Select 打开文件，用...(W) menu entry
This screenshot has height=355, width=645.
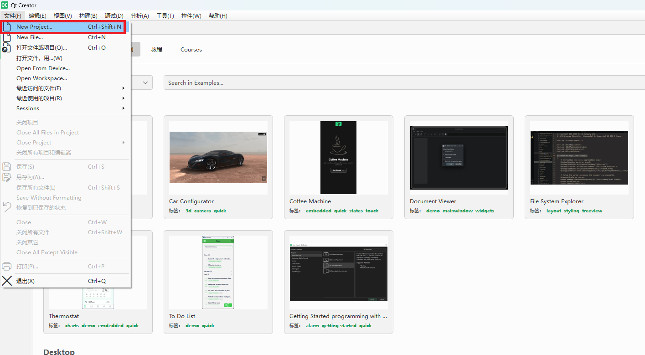pos(66,58)
